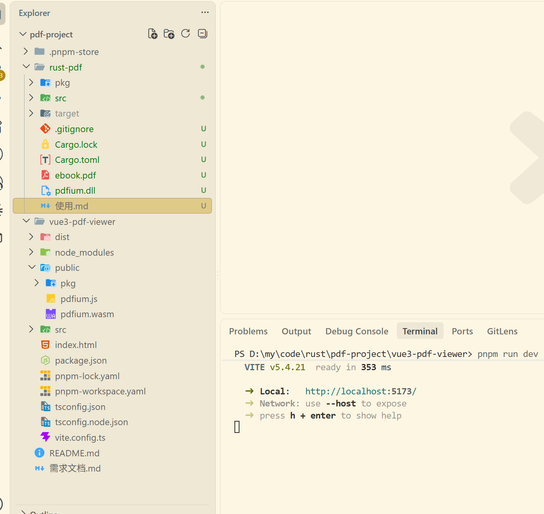
Task: Switch to the Output tab
Action: click(x=296, y=331)
